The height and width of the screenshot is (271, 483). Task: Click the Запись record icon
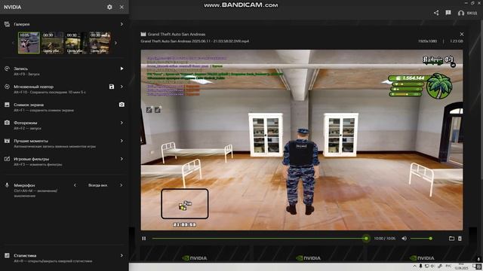(x=7, y=69)
